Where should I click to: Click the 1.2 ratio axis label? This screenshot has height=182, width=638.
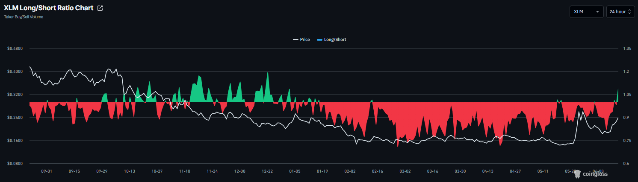tap(626, 72)
